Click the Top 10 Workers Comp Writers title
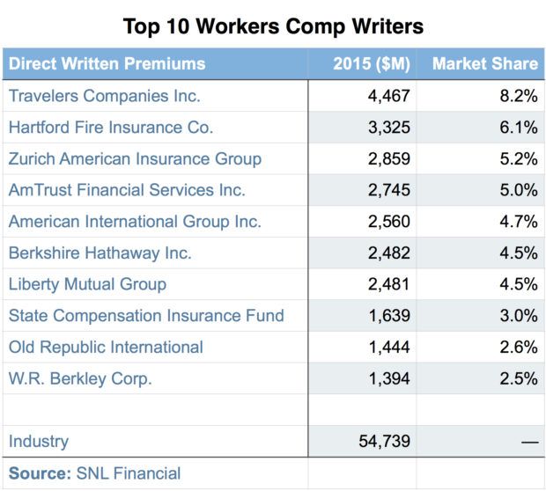This screenshot has width=546, height=491. 273,26
